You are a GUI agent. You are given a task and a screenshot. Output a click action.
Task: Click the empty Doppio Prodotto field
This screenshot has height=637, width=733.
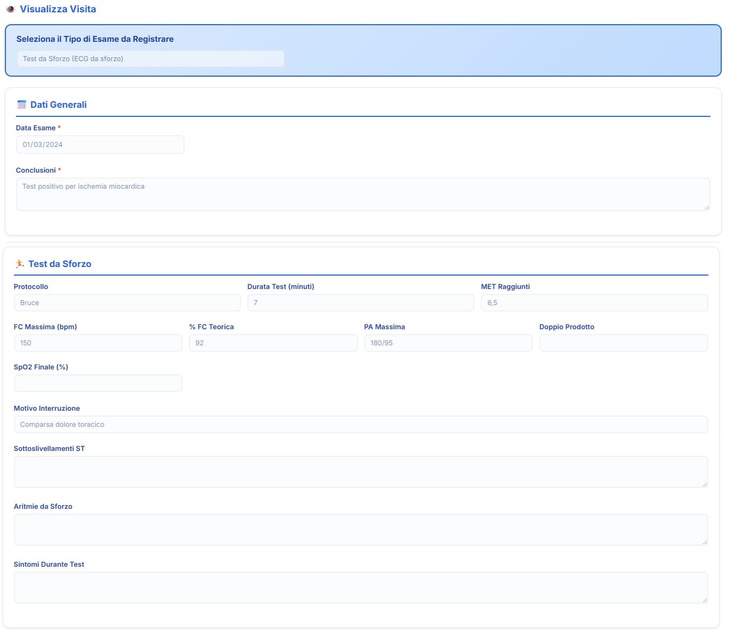(623, 343)
